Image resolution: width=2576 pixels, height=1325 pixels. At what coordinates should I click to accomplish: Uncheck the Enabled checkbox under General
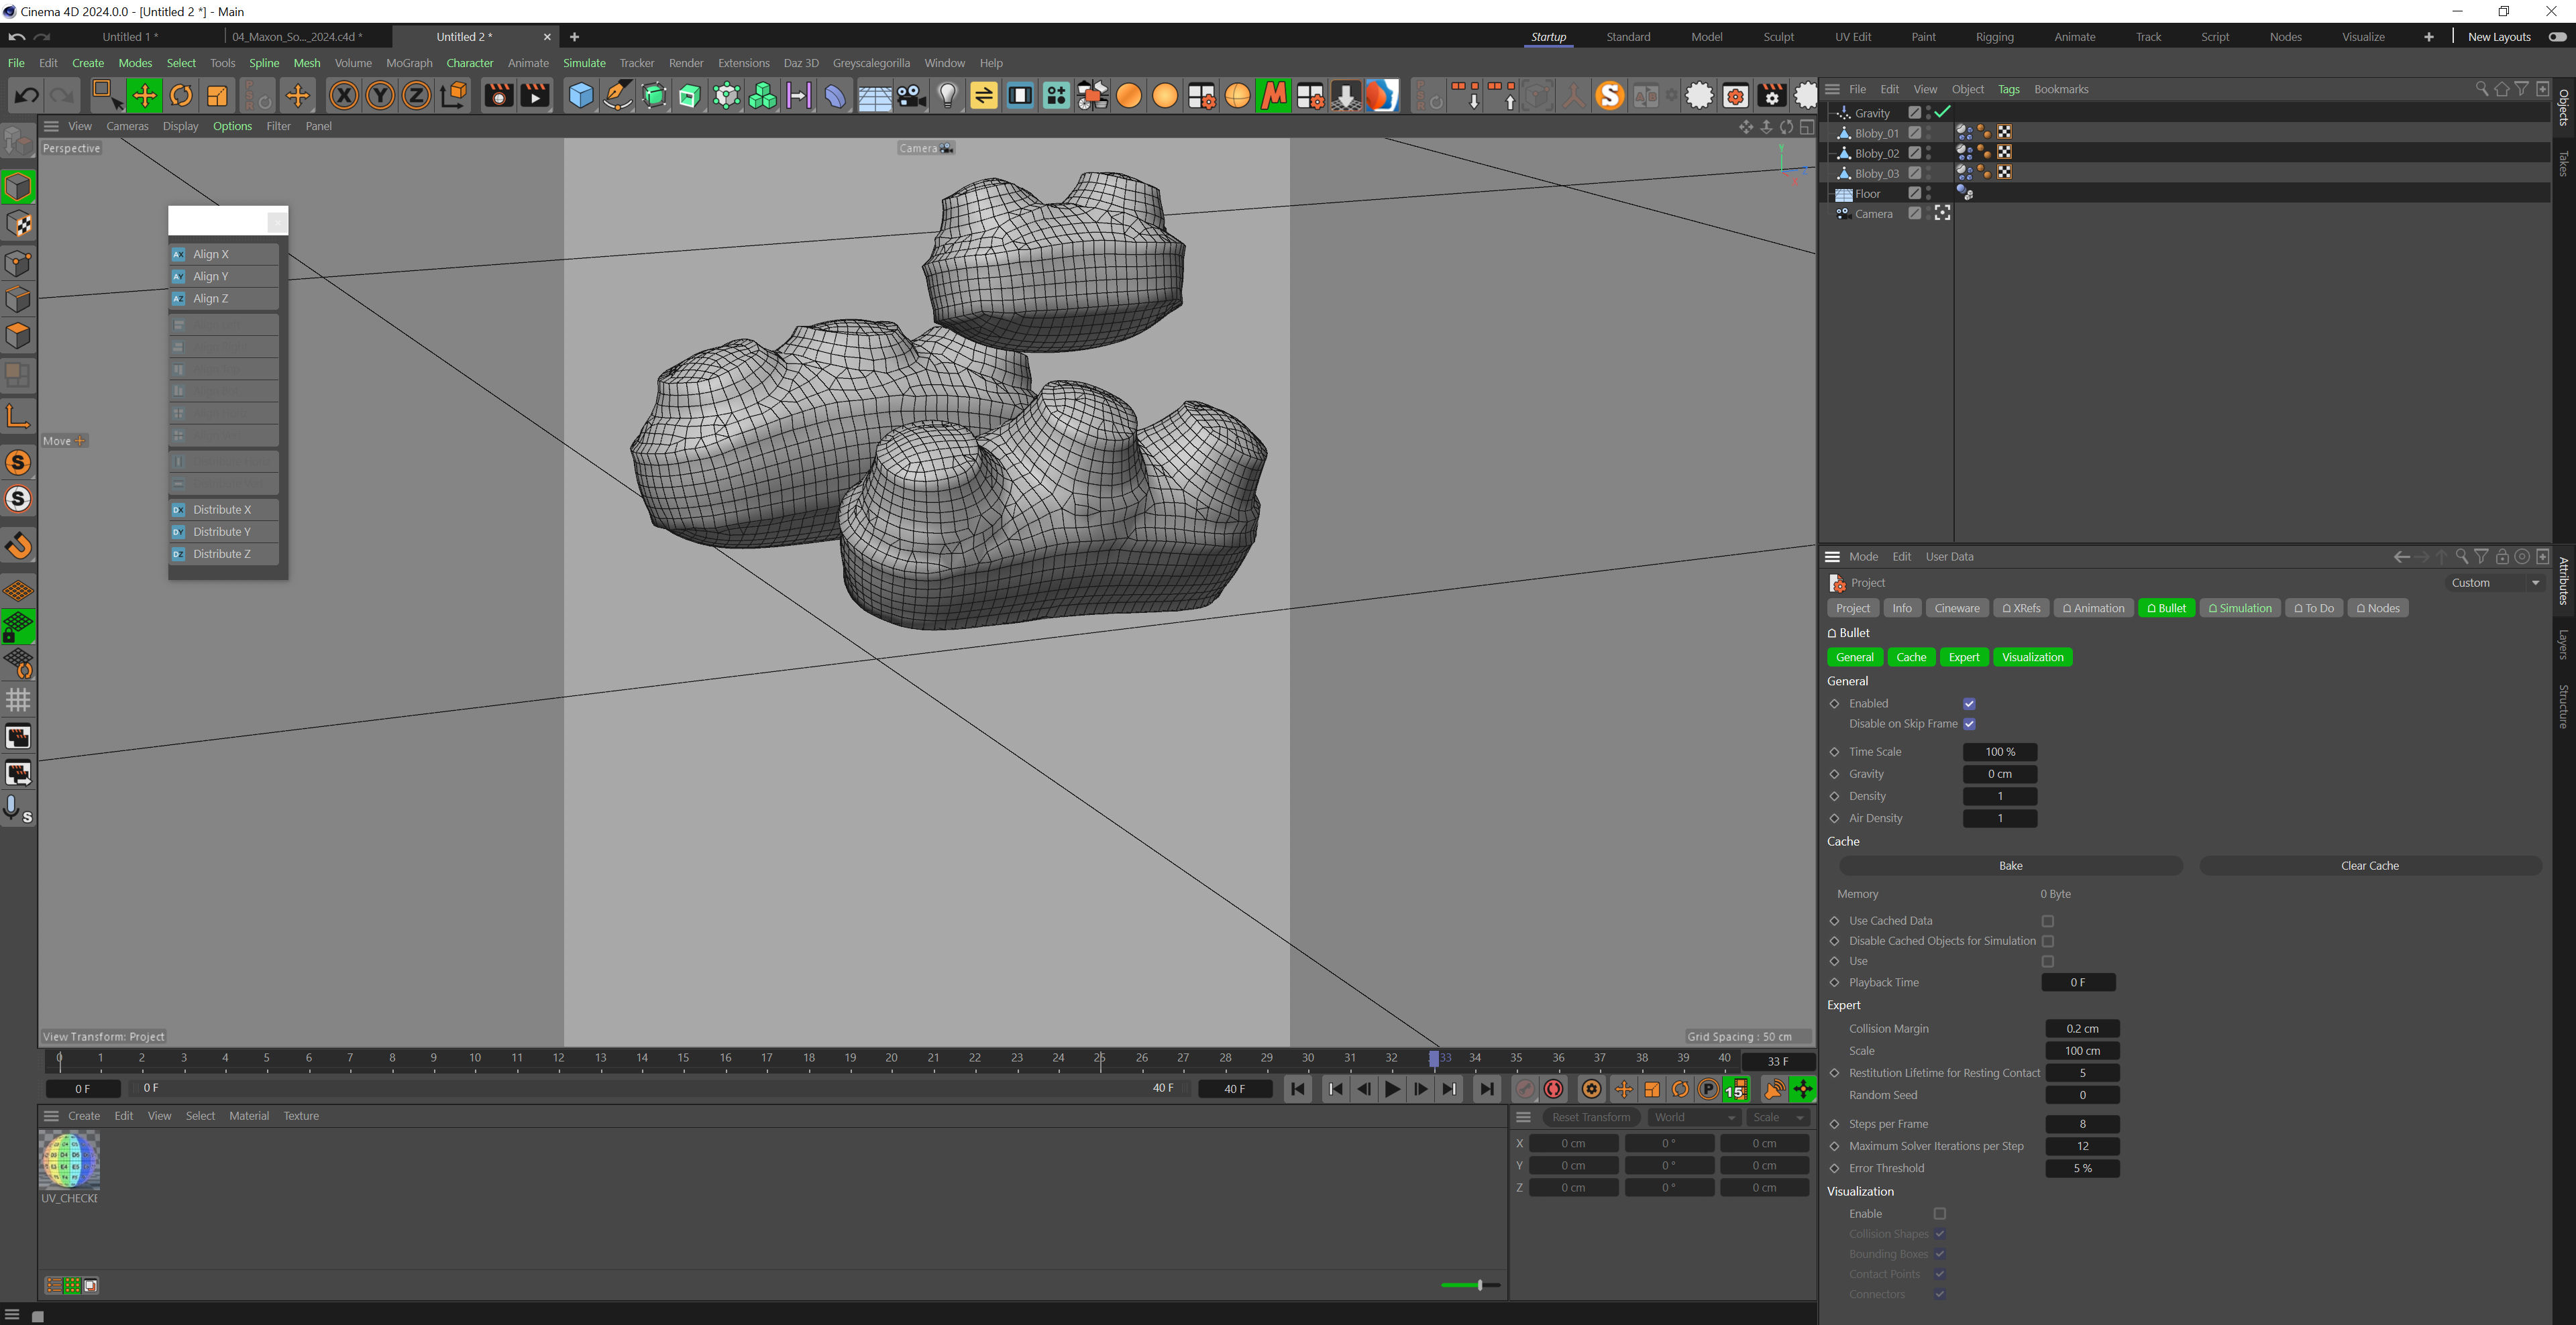coord(1968,703)
